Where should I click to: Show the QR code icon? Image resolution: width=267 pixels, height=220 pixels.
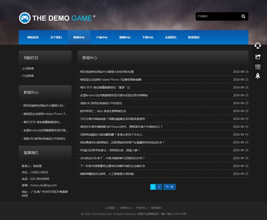pos(258,67)
